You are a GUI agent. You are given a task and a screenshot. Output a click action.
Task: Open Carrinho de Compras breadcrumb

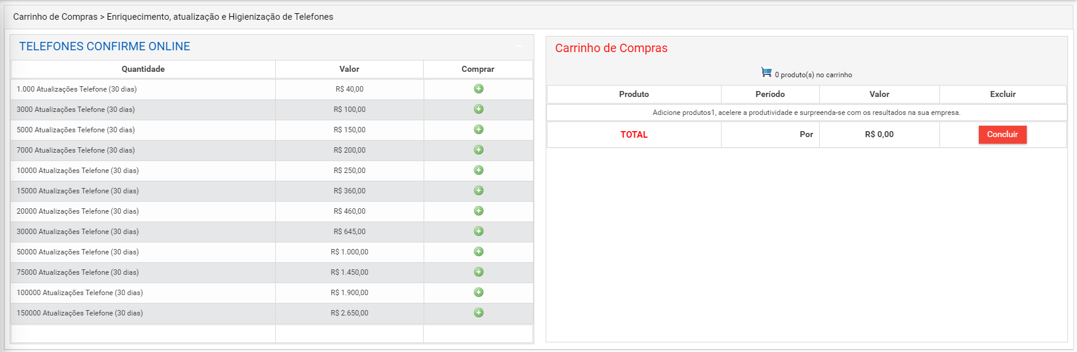pos(55,17)
